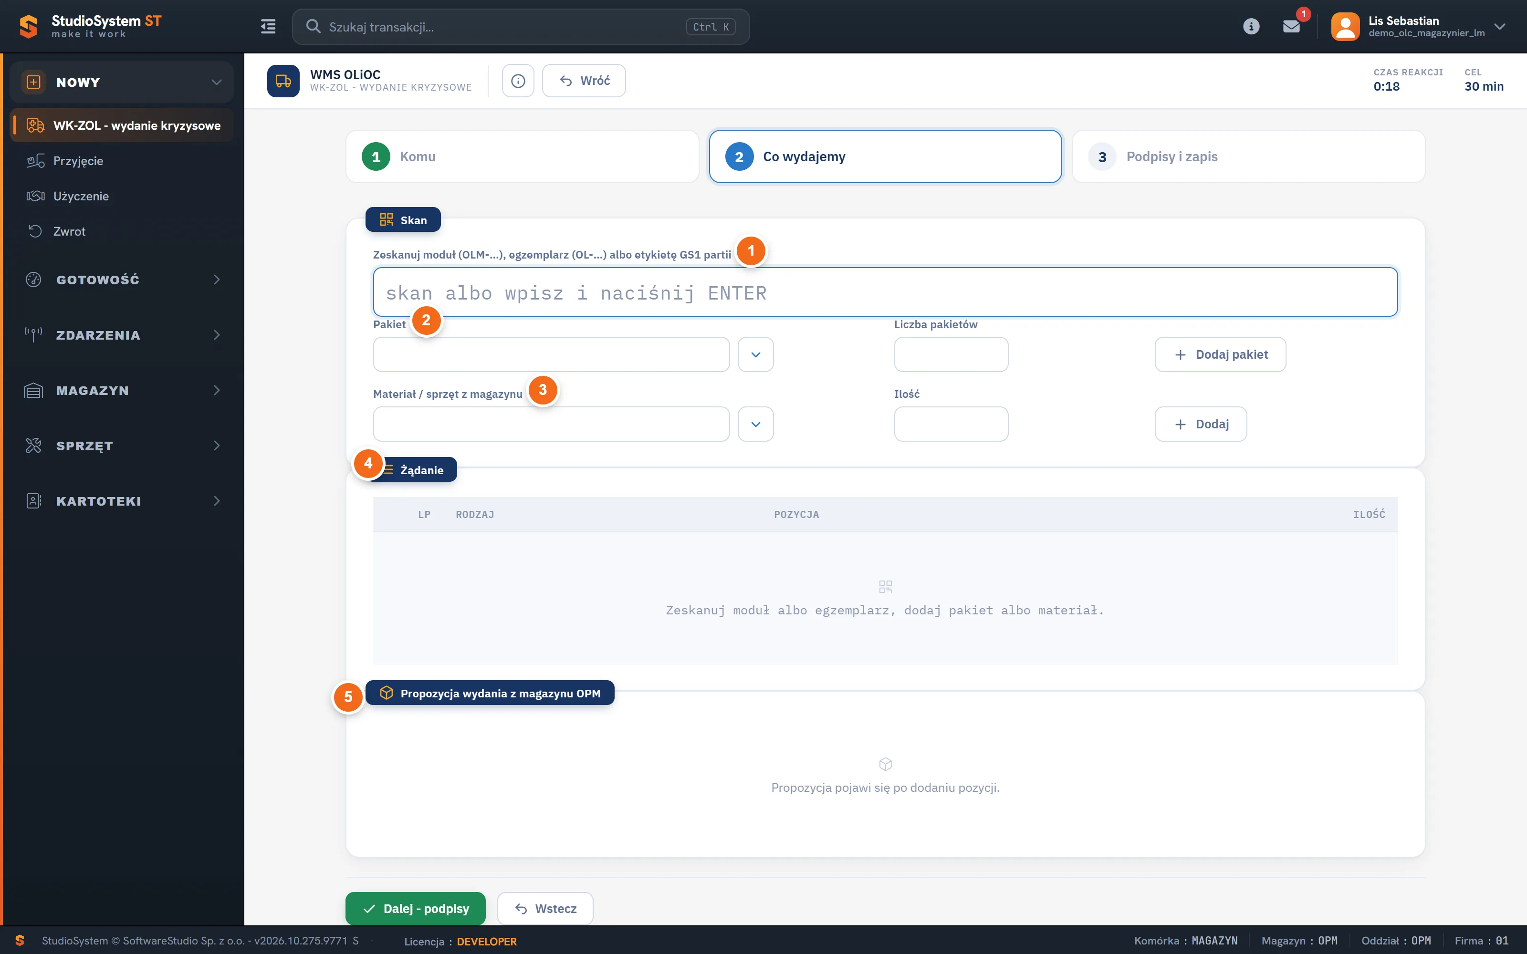The image size is (1527, 954).
Task: Click the GOTOWOŚĆ gauge icon
Action: coord(33,280)
